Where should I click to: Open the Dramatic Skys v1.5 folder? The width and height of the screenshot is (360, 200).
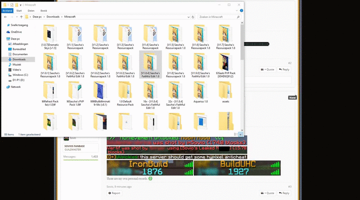(50, 37)
